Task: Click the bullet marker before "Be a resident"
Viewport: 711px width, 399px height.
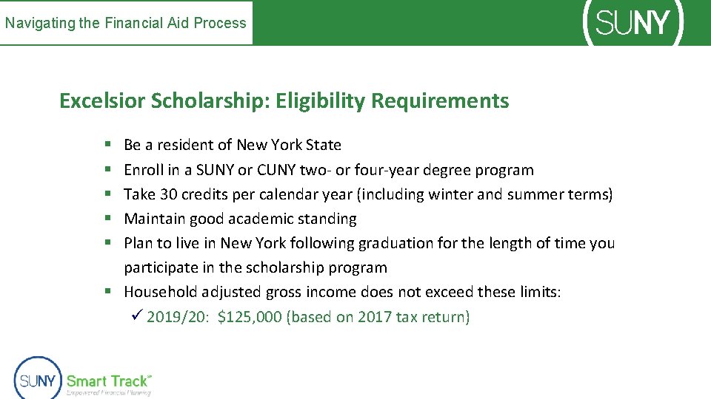Action: [108, 146]
